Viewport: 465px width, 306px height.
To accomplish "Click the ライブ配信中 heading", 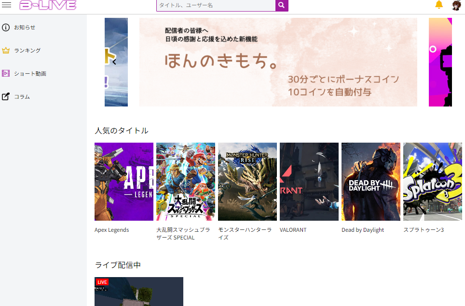I will click(x=118, y=265).
